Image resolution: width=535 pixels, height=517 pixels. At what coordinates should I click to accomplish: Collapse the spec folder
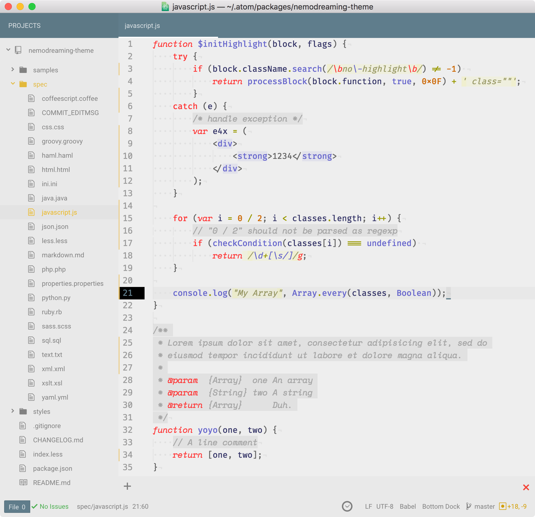tap(12, 84)
